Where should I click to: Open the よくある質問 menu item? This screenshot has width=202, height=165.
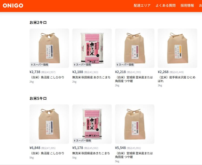(165, 5)
